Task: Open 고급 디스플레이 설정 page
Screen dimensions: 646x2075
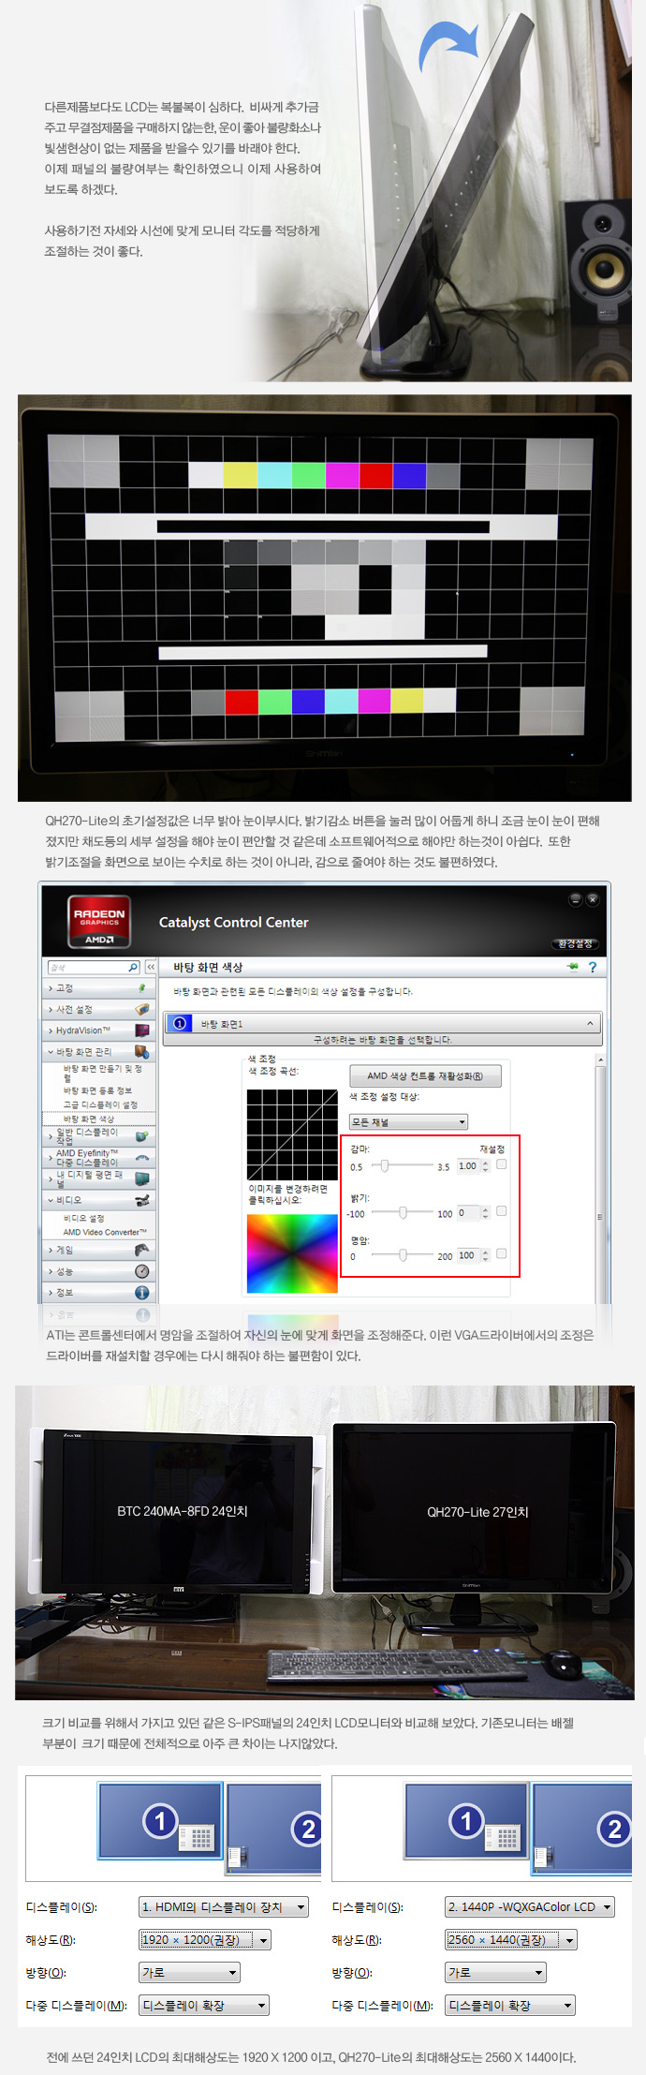Action: (100, 1104)
